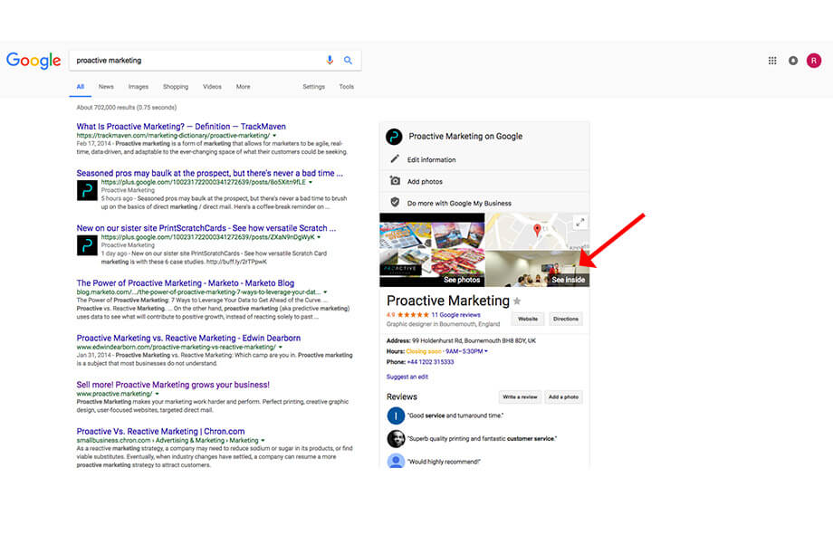Click the account avatar R
833x535 pixels.
coord(814,61)
